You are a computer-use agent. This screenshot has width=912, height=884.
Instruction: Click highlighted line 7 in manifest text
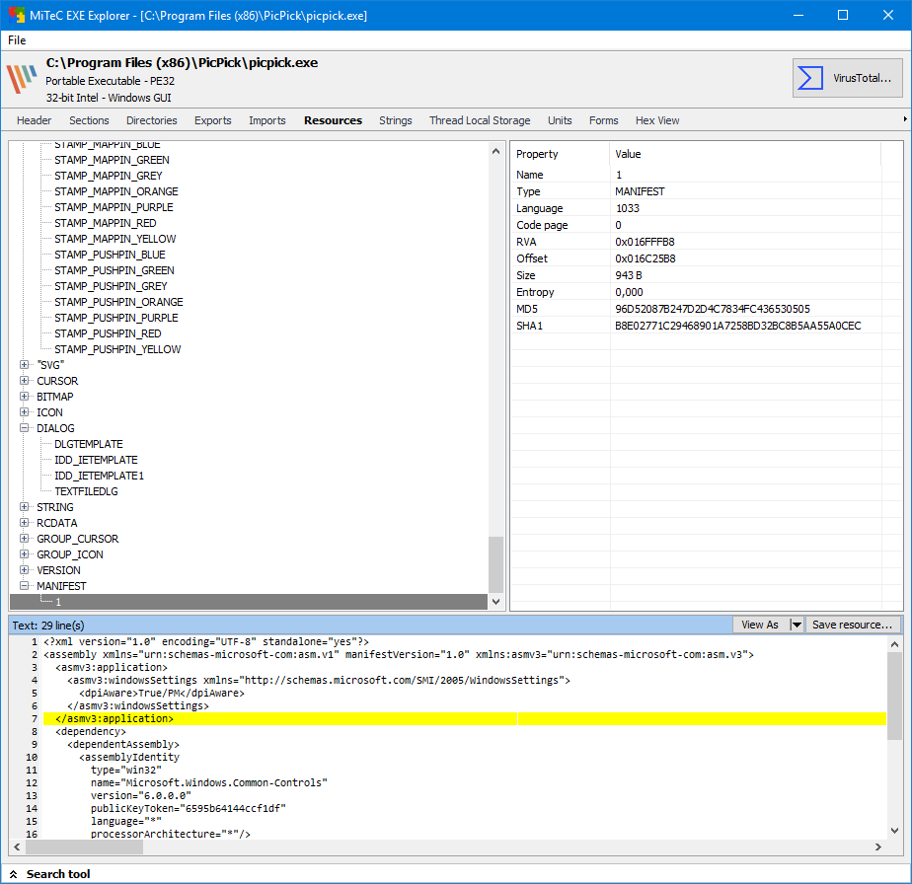(x=464, y=719)
